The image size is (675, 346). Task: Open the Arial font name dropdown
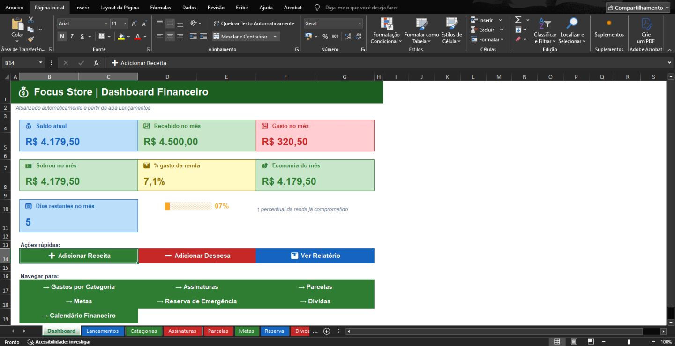106,23
